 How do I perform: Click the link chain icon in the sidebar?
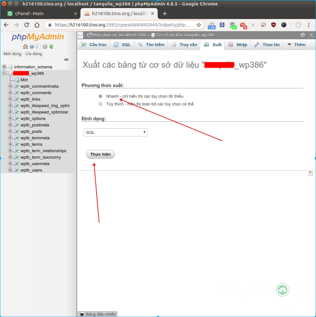[66, 59]
